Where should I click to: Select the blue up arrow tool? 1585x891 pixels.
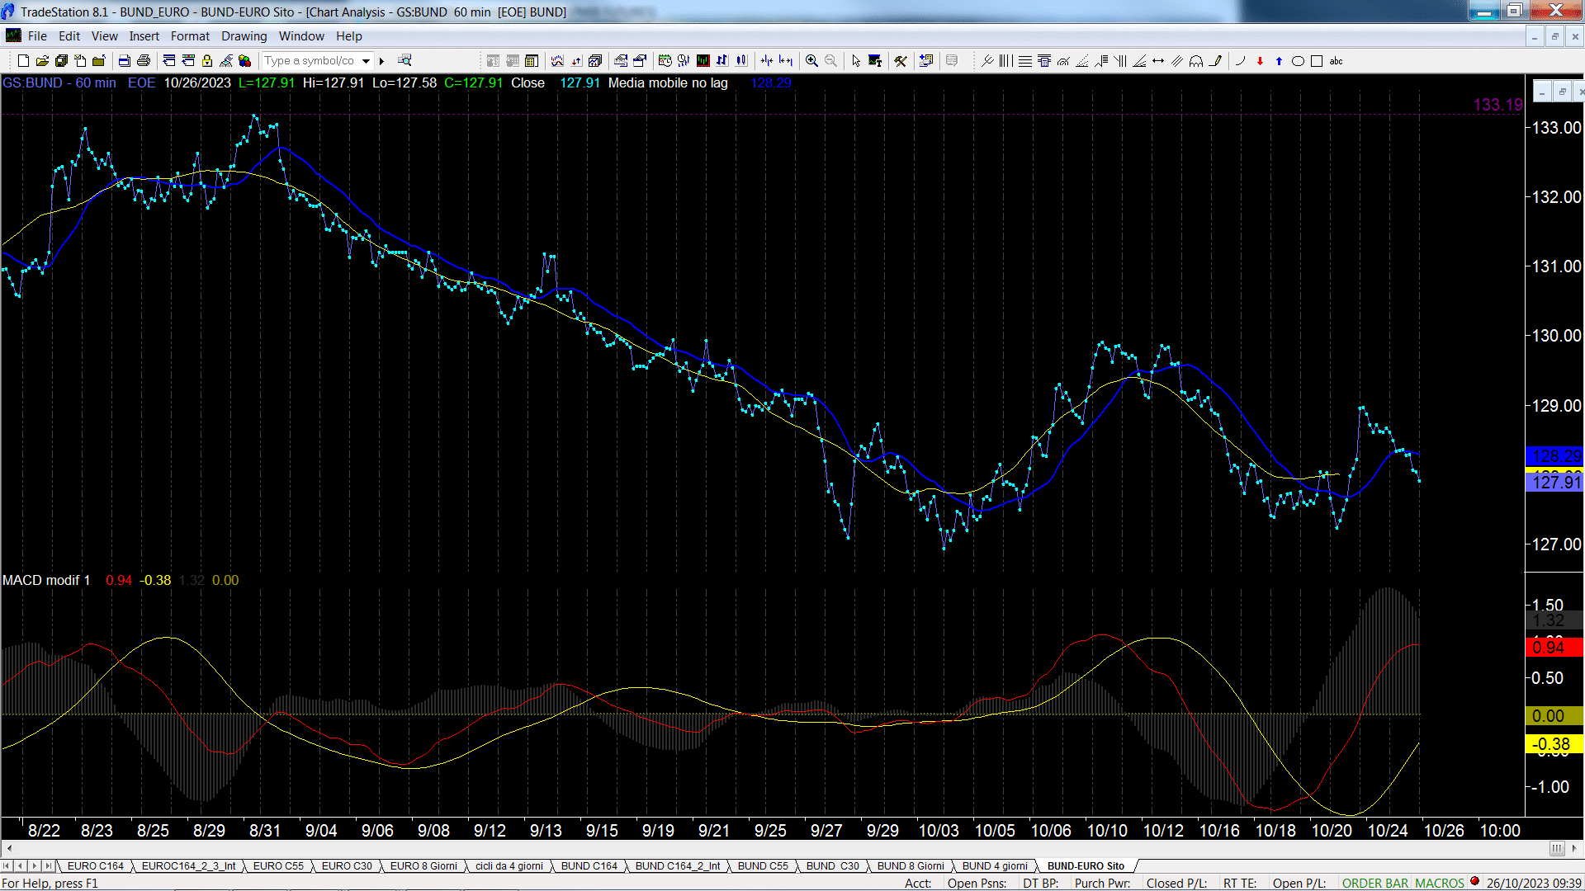[1279, 61]
